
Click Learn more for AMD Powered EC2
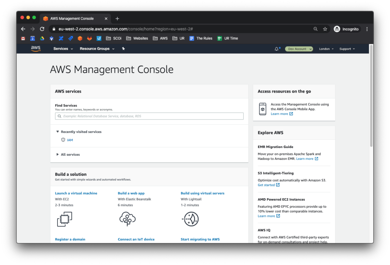[x=269, y=216]
